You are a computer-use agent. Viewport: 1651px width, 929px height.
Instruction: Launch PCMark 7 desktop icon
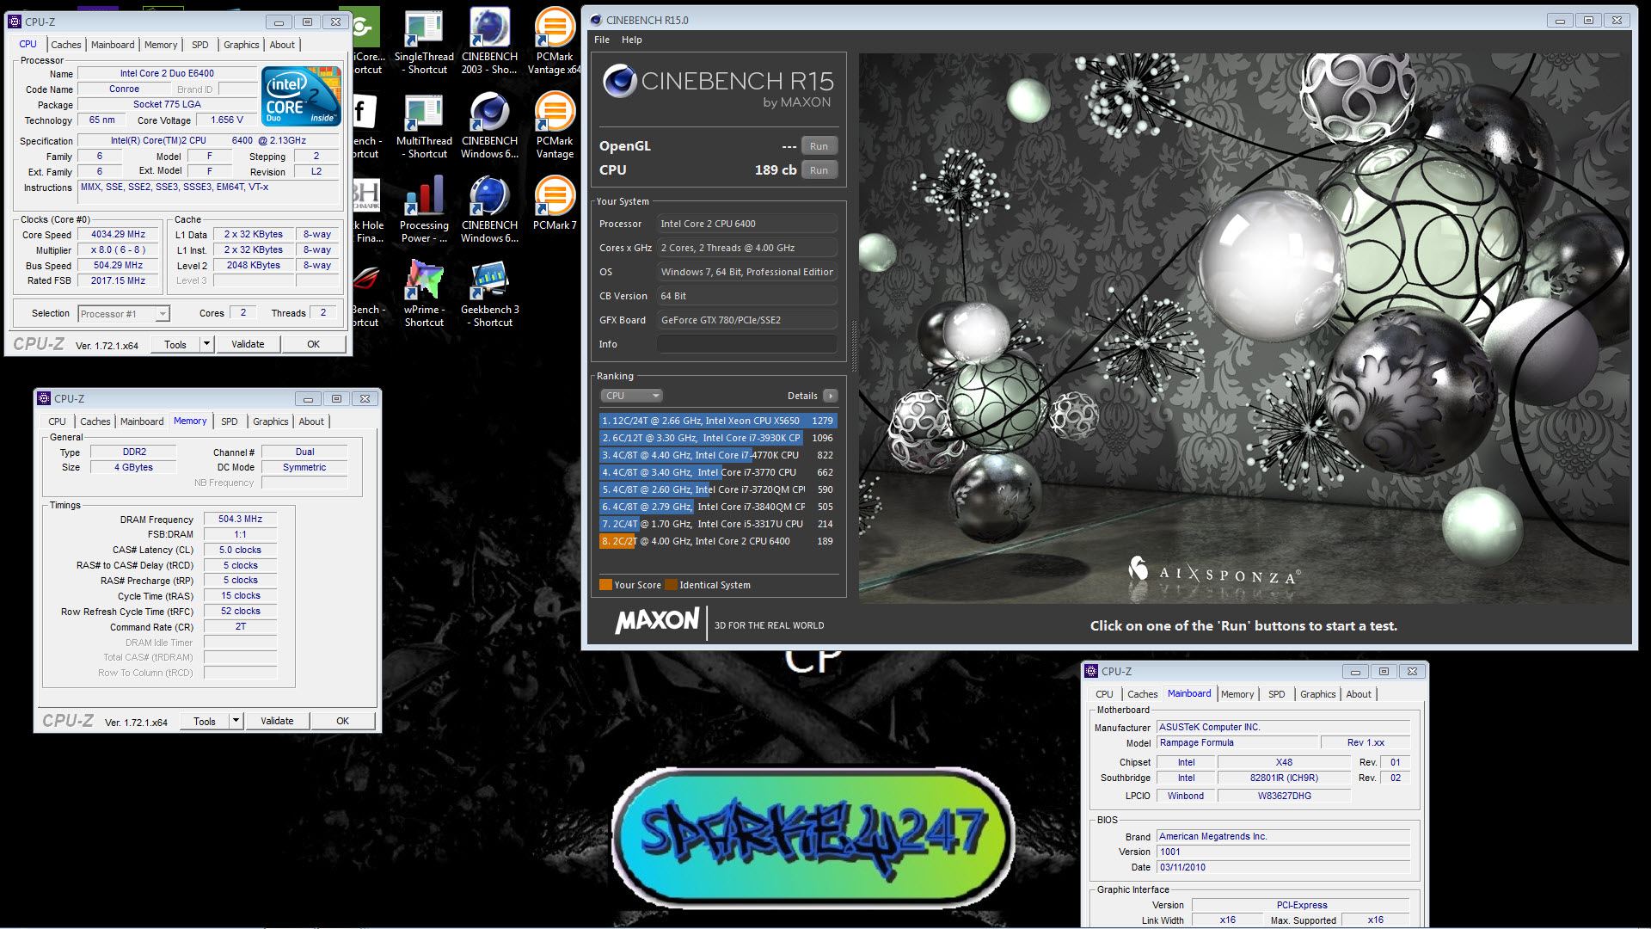pyautogui.click(x=555, y=204)
